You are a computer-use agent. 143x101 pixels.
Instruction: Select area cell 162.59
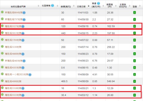click(x=111, y=26)
